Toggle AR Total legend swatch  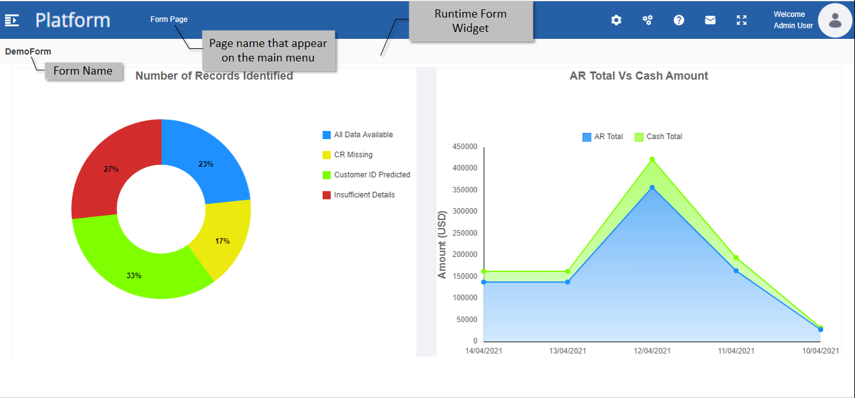587,137
